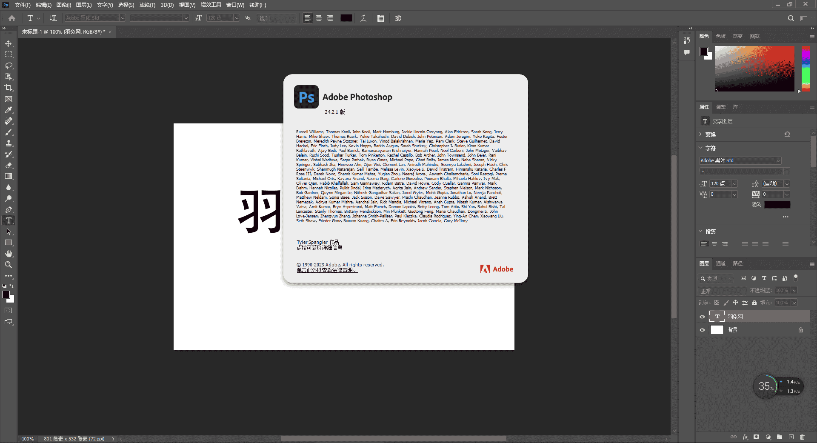Screen dimensions: 817x443
Task: Select the Lasso tool
Action: click(x=9, y=66)
